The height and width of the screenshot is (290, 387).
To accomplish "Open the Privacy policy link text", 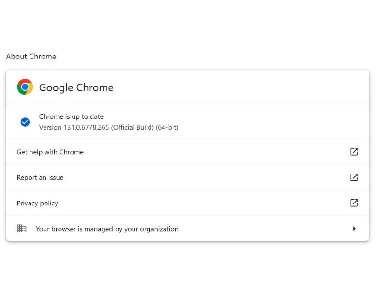I will coord(37,203).
